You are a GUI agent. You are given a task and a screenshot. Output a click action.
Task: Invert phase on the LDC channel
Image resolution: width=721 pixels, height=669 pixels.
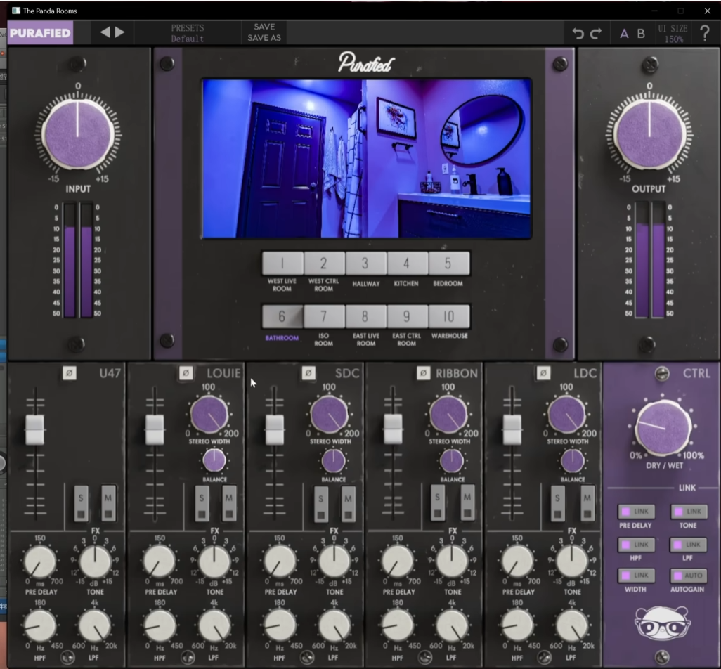[x=543, y=373]
